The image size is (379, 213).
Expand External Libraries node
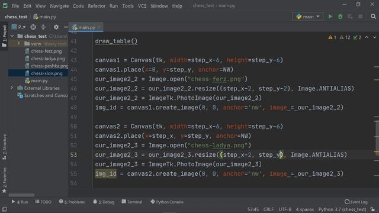coord(12,88)
